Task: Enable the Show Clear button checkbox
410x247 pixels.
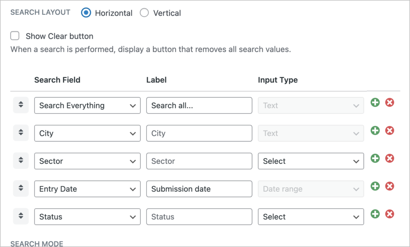Action: click(x=15, y=36)
